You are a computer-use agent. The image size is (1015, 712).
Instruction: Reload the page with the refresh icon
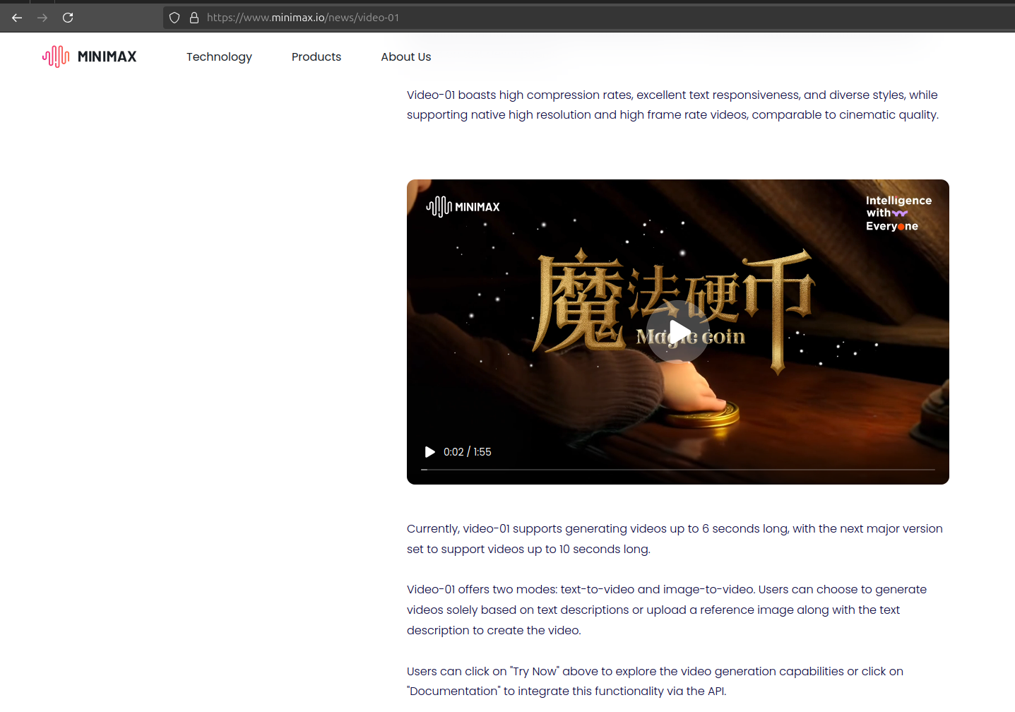coord(68,18)
